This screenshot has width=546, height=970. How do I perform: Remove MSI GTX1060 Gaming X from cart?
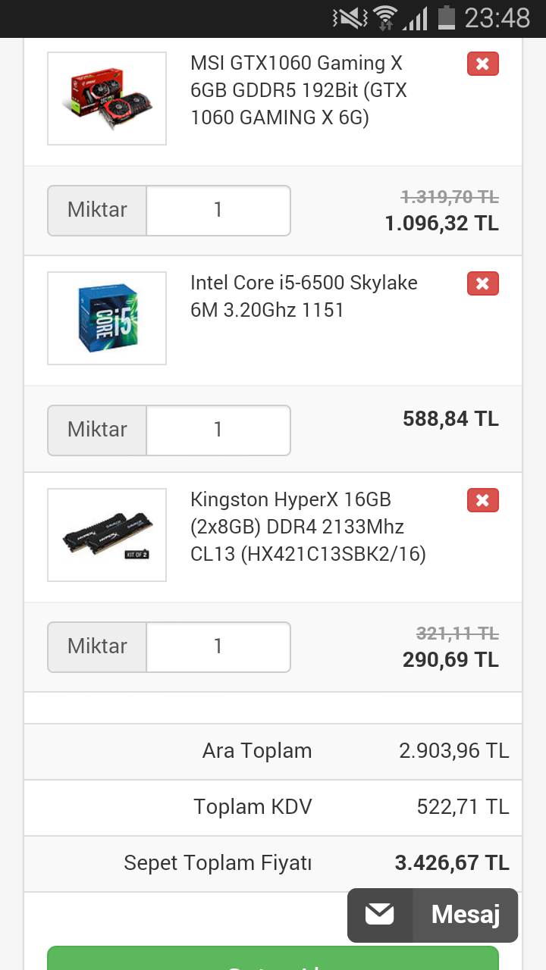(x=482, y=64)
